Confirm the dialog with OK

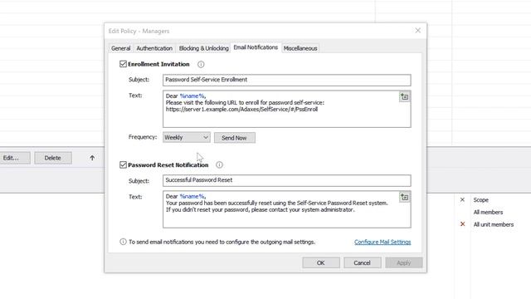click(321, 262)
